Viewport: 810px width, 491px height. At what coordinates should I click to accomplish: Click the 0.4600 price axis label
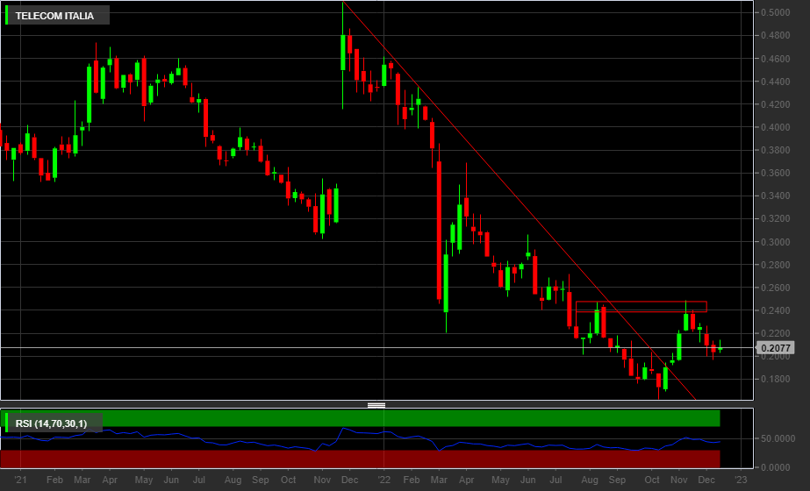point(776,59)
